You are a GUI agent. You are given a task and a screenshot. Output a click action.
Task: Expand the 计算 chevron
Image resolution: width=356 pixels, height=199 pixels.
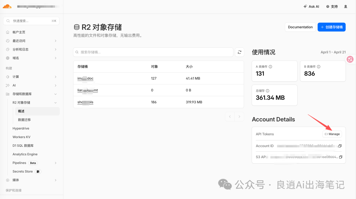[x=55, y=77]
